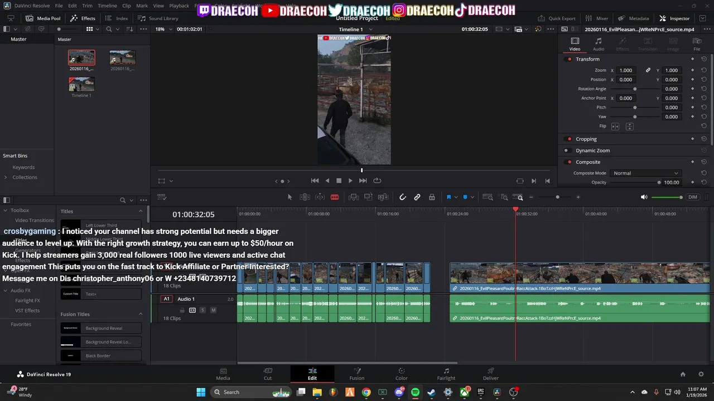Switch to the File inspector tab
Image resolution: width=714 pixels, height=401 pixels.
point(697,44)
